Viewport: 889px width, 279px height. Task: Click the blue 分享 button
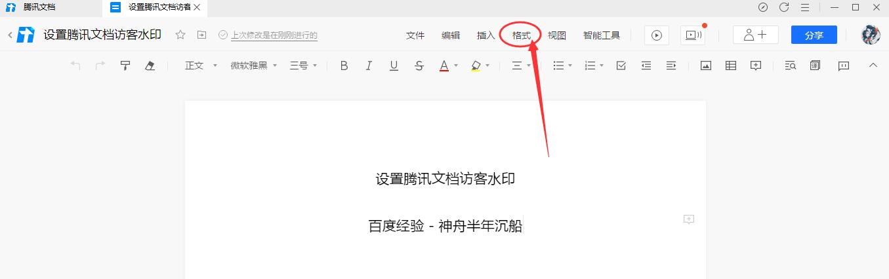[x=814, y=35]
